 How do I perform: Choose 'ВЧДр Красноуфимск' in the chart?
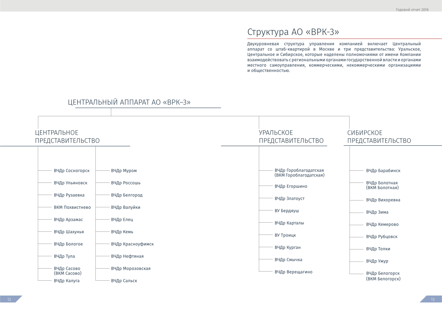[132, 244]
